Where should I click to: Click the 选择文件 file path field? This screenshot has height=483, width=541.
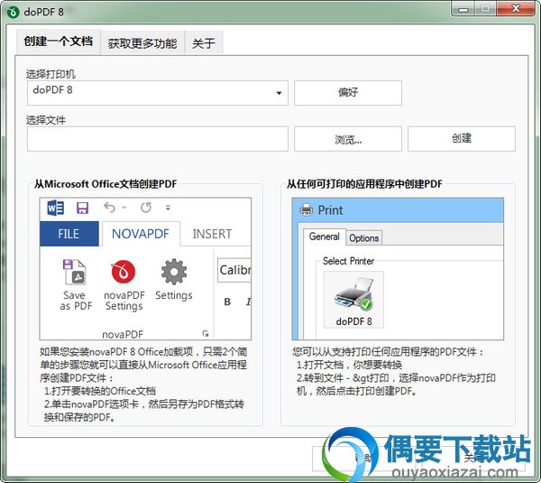(x=157, y=139)
